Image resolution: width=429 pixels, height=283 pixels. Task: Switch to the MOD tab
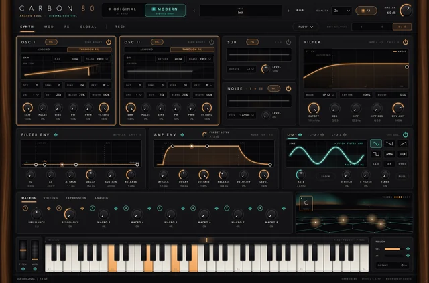[x=49, y=27]
